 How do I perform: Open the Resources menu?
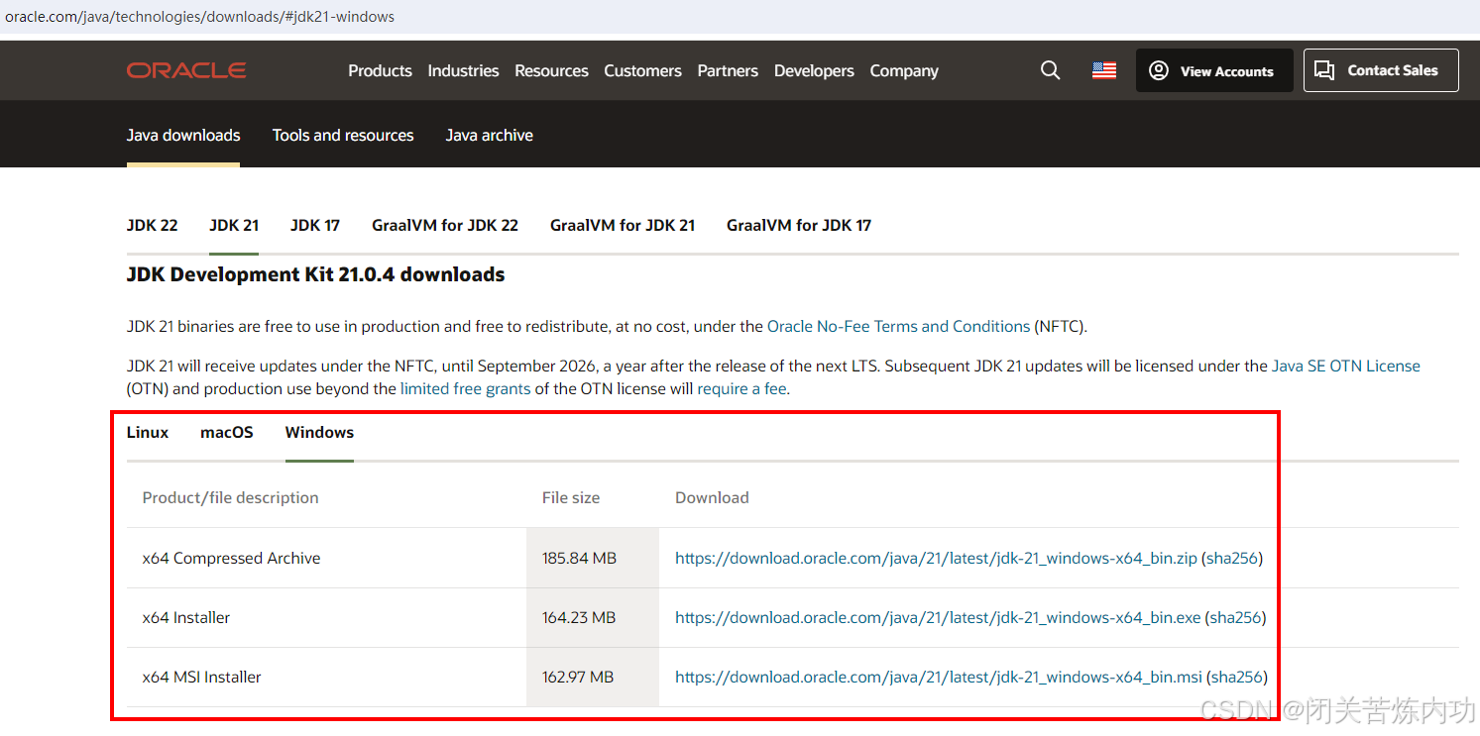click(x=551, y=70)
